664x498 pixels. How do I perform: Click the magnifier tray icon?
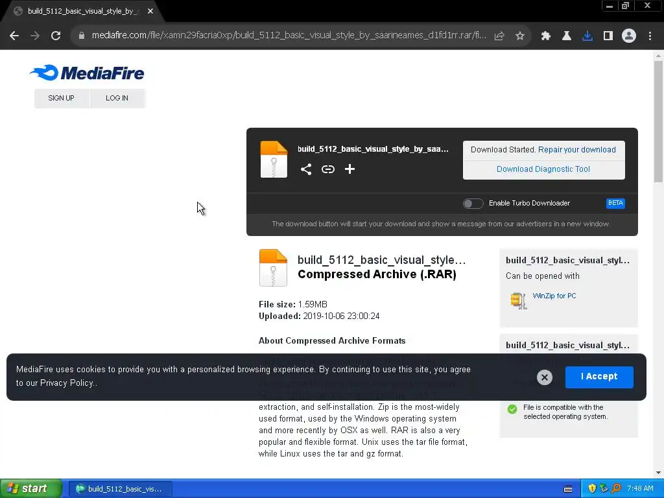(616, 489)
